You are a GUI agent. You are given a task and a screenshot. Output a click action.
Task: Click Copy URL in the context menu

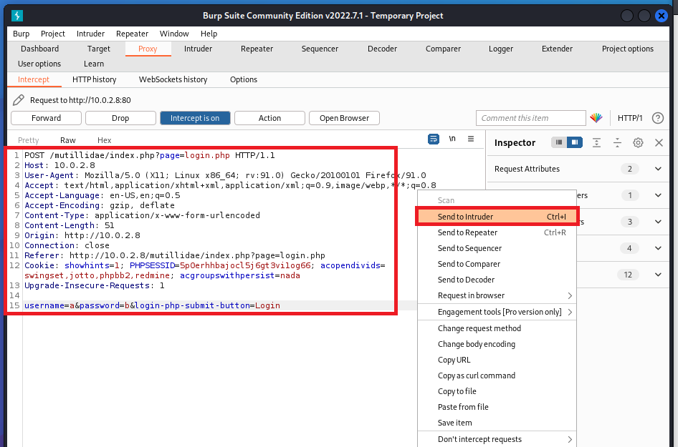pyautogui.click(x=497, y=360)
